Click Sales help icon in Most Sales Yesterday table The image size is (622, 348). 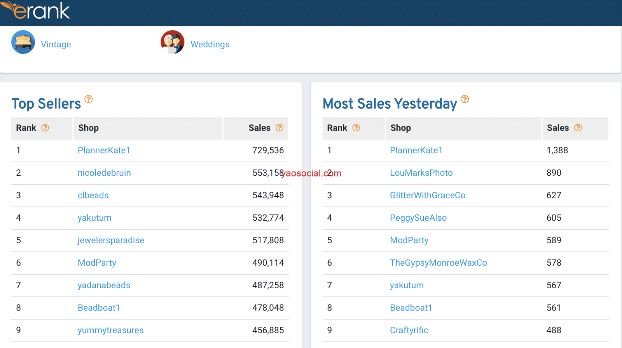[578, 128]
